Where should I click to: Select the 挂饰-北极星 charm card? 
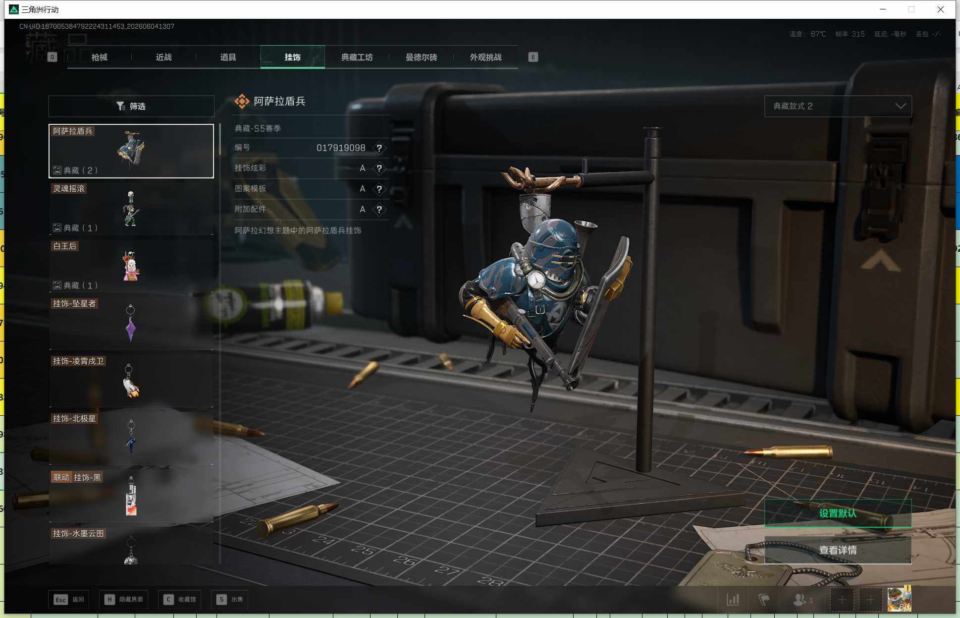click(x=131, y=438)
